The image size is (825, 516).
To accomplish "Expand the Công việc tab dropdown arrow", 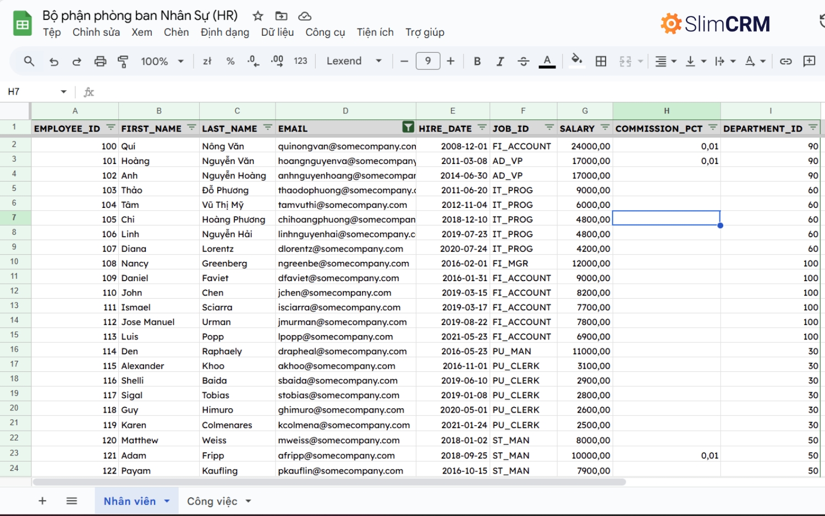I will [248, 501].
